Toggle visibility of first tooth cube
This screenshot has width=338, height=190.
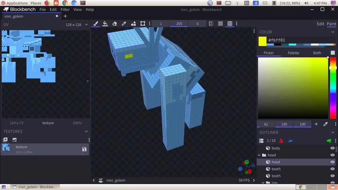pyautogui.click(x=332, y=169)
